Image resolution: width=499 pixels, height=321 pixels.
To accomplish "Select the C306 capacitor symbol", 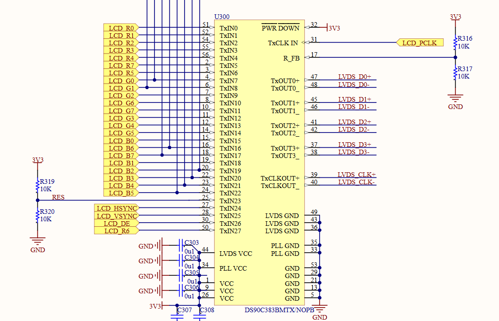I will [180, 291].
